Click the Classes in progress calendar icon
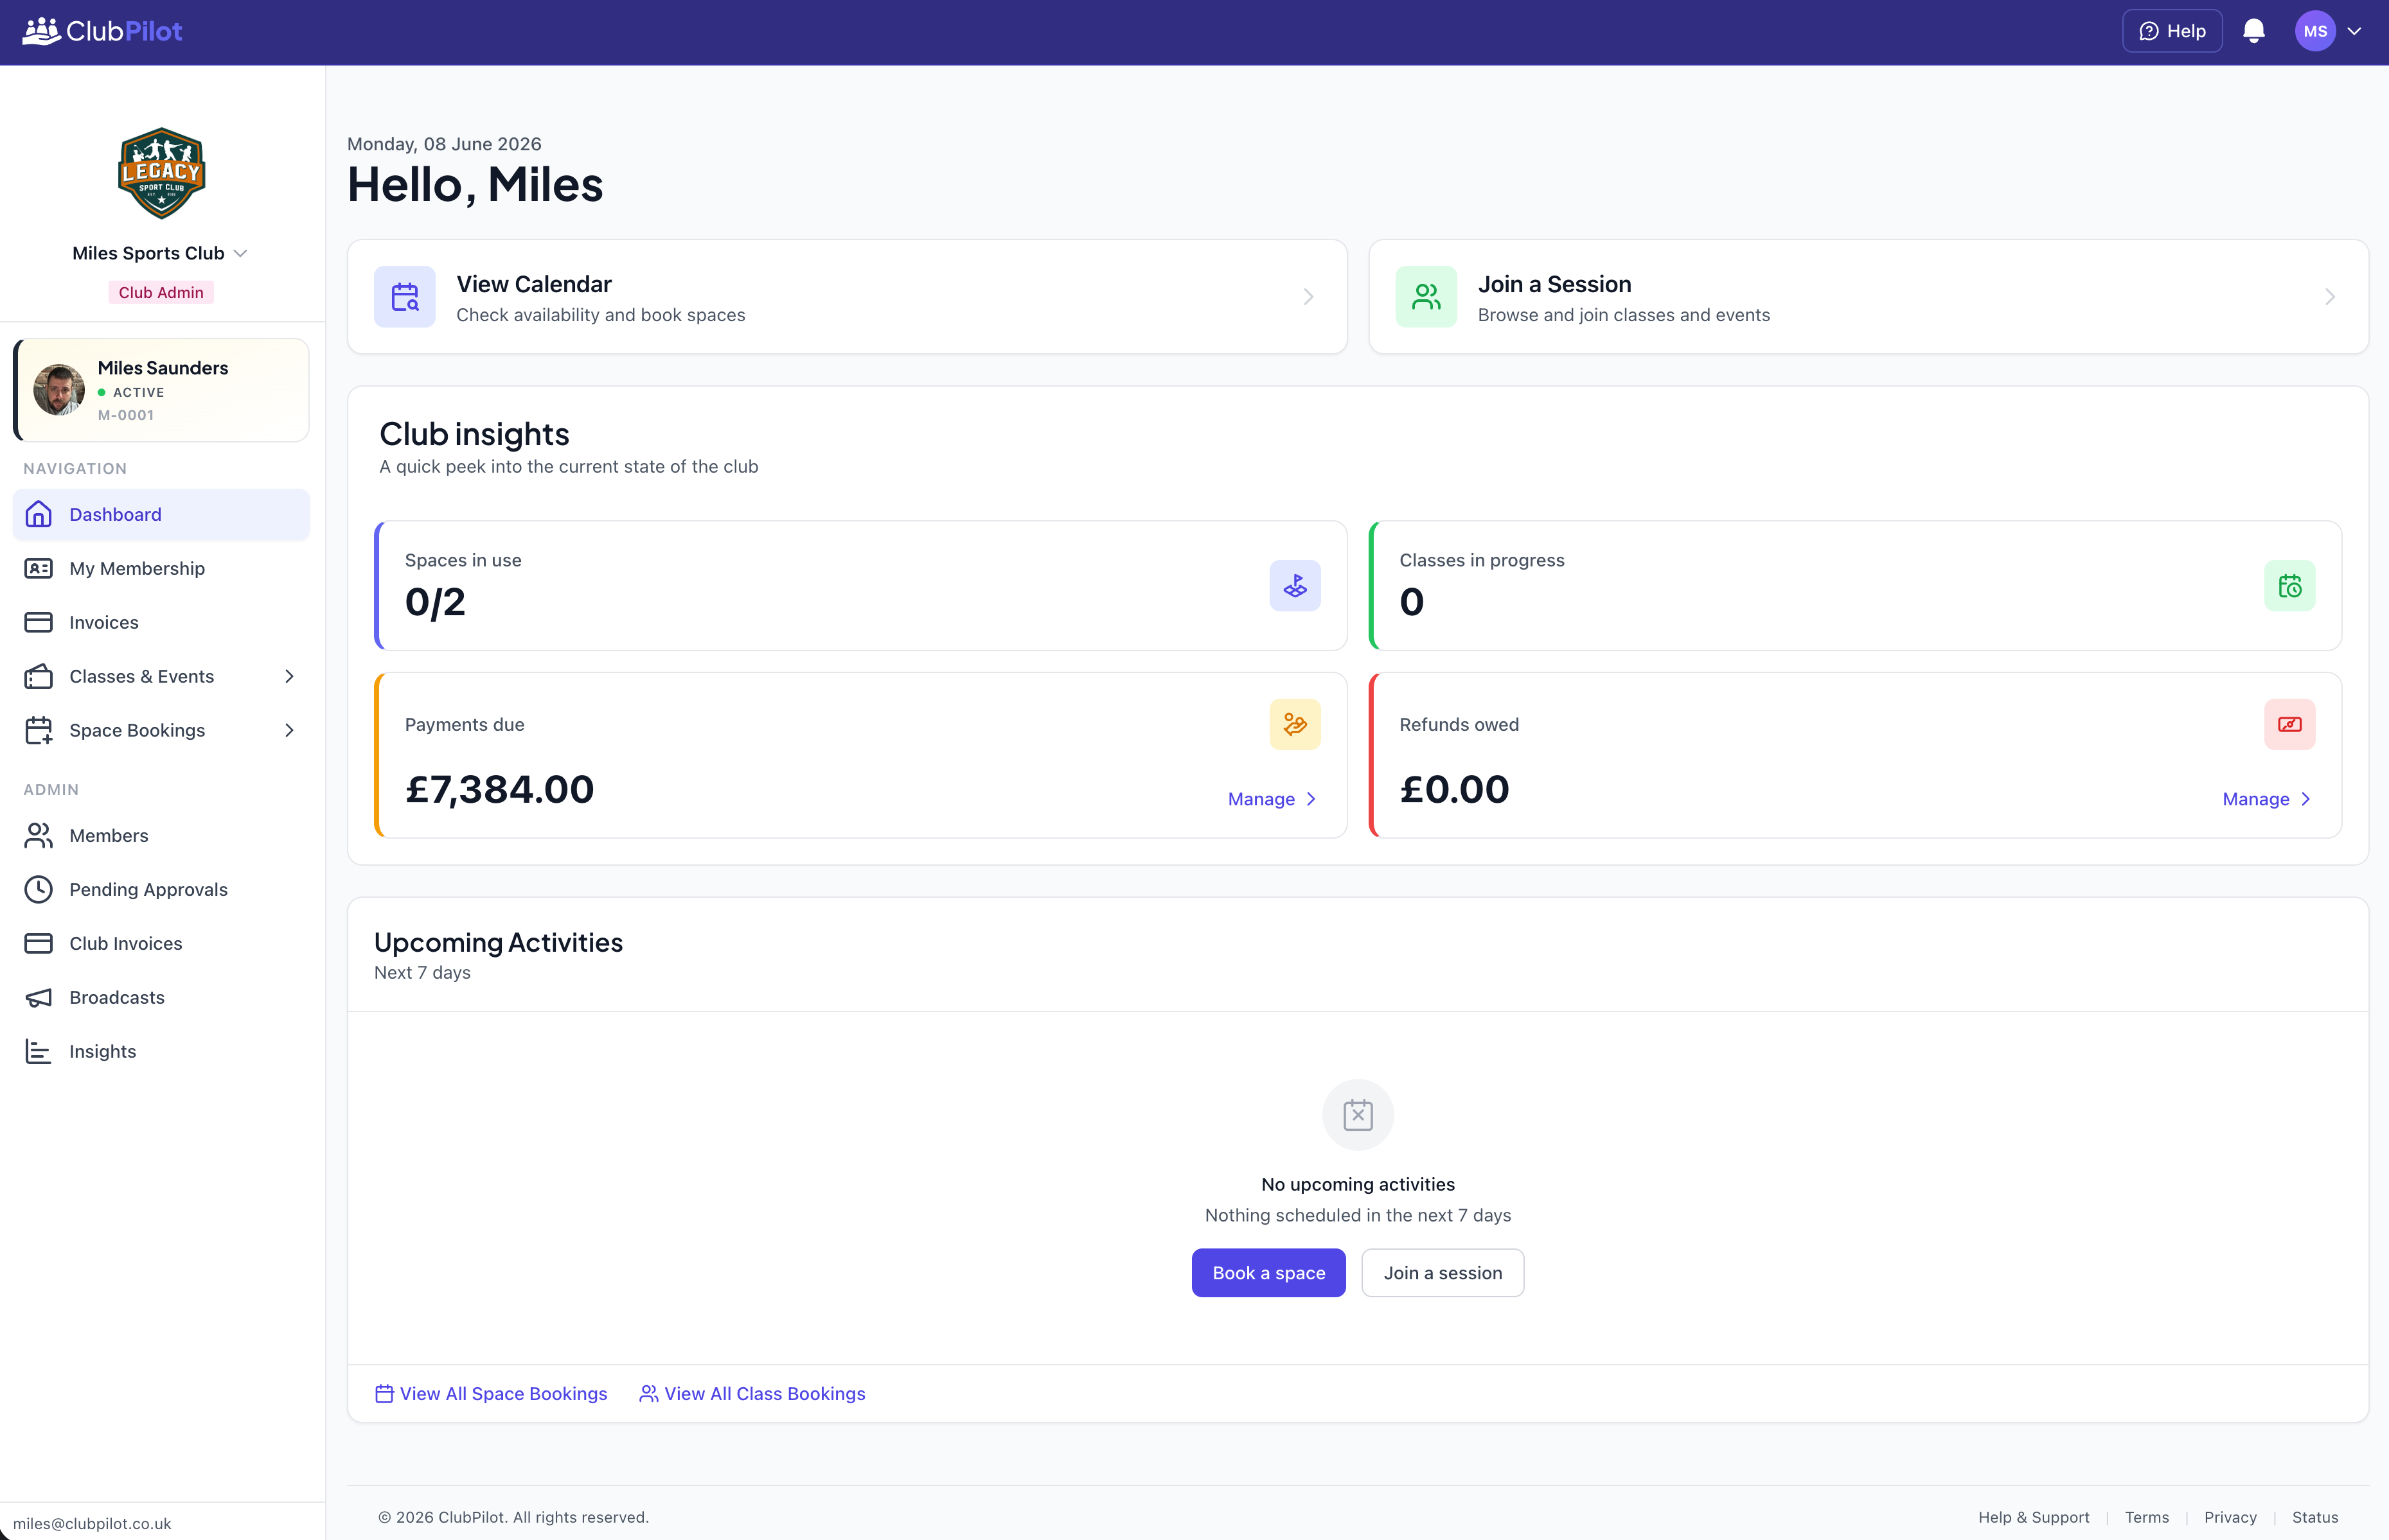 coord(2289,585)
